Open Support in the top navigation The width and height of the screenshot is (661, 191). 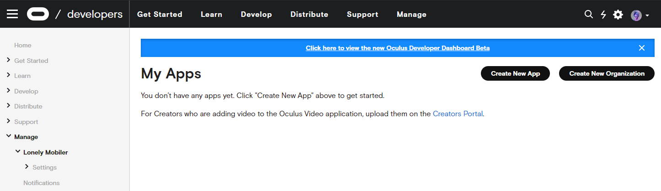[362, 14]
